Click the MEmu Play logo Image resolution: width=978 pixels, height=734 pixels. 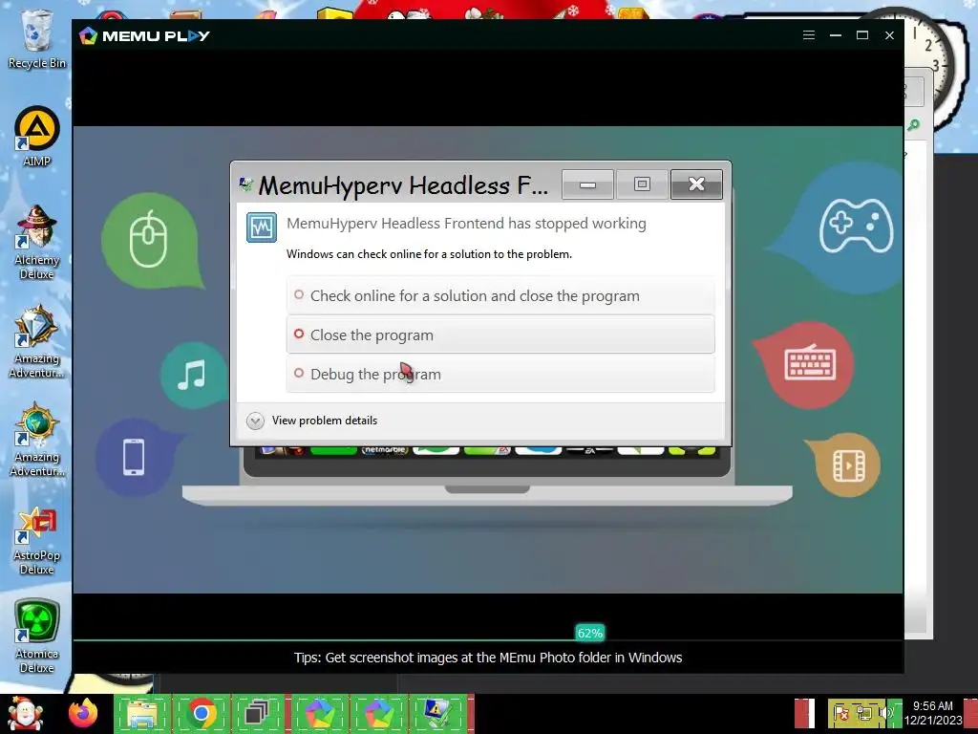[x=145, y=35]
